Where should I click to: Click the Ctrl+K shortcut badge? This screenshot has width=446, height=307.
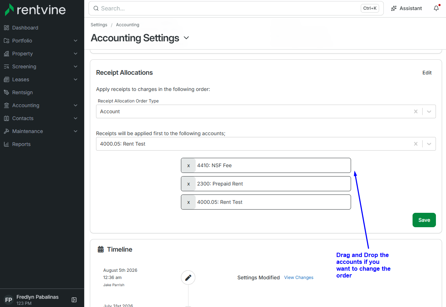(x=370, y=8)
